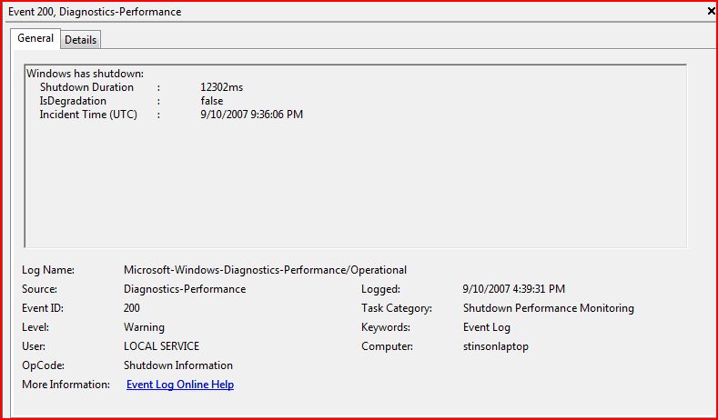Click the OpCode value Shutdown Information
The height and width of the screenshot is (420, 718).
178,365
